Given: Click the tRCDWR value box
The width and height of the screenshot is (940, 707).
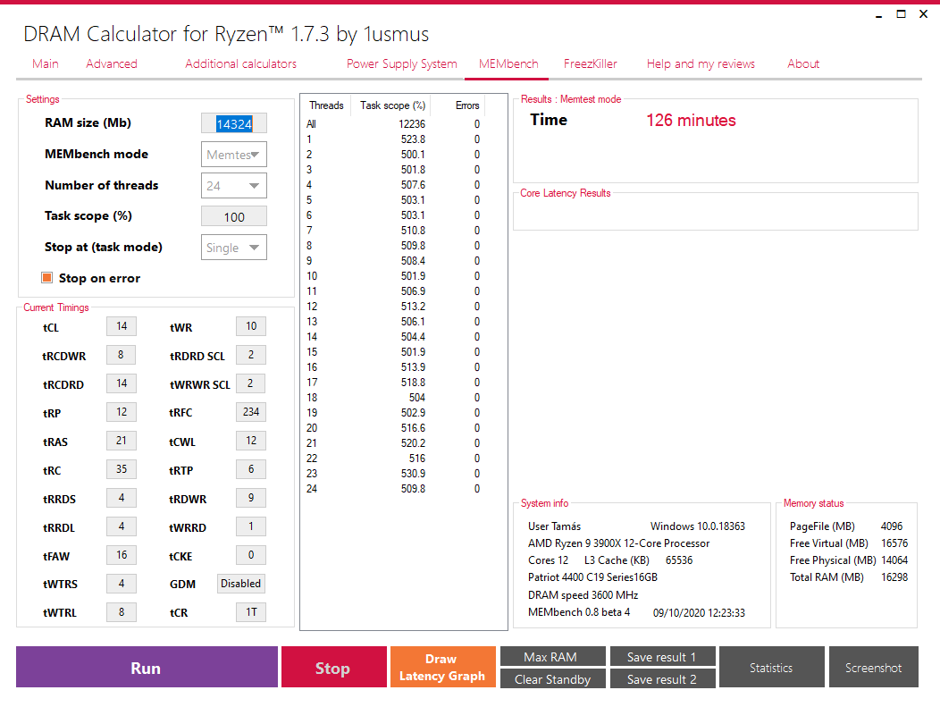Looking at the screenshot, I should 122,355.
